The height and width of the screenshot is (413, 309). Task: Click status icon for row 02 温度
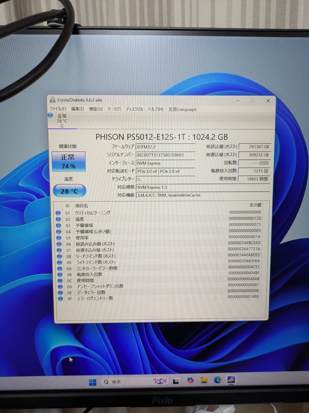point(58,219)
